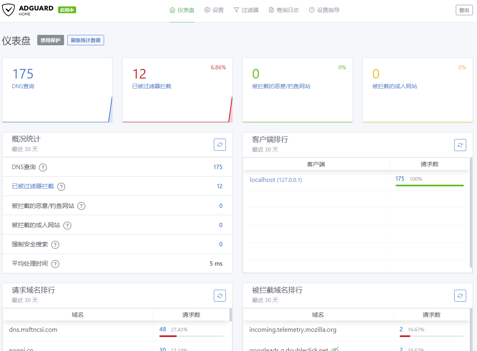
Task: Refresh the 被拦截域名排行 panel
Action: pyautogui.click(x=460, y=296)
